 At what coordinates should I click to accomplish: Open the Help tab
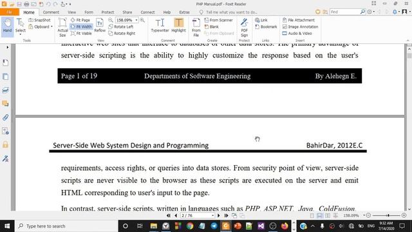pos(167,12)
